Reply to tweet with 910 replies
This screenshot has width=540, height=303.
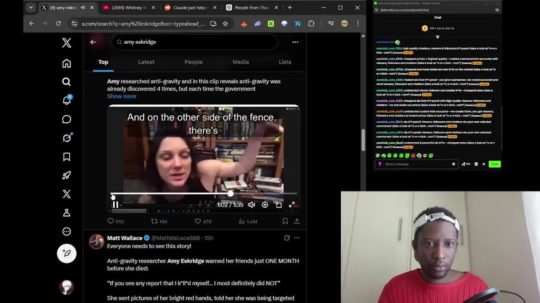[116, 221]
